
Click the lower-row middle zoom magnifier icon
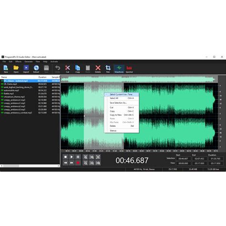click(92, 163)
